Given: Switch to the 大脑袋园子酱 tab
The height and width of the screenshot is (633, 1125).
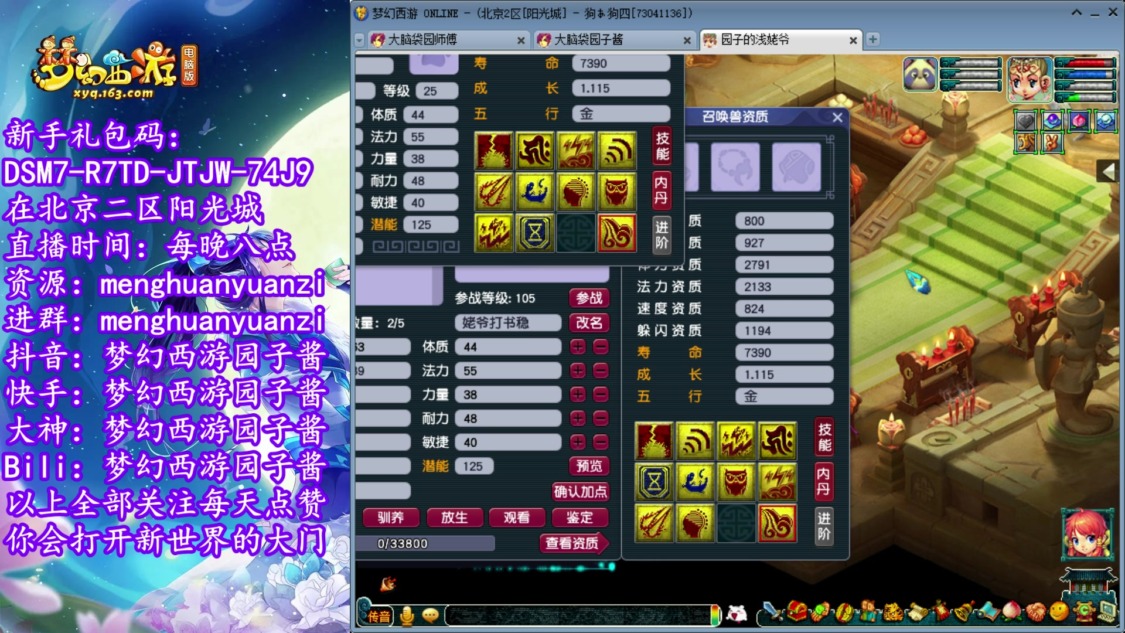Looking at the screenshot, I should click(x=614, y=40).
